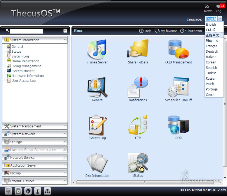
Task: Open the Notifications envelope icon
Action: point(138,87)
